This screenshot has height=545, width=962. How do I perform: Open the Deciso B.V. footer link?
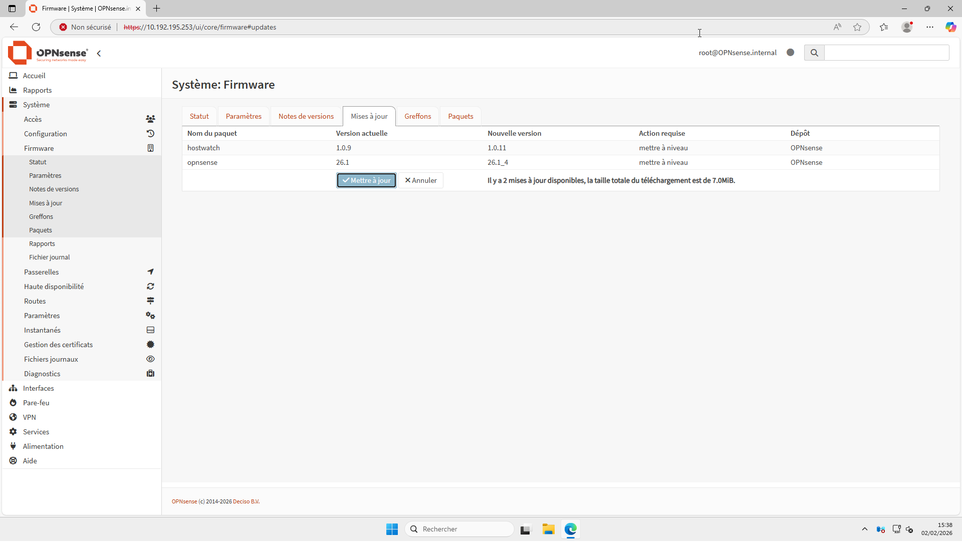point(246,501)
